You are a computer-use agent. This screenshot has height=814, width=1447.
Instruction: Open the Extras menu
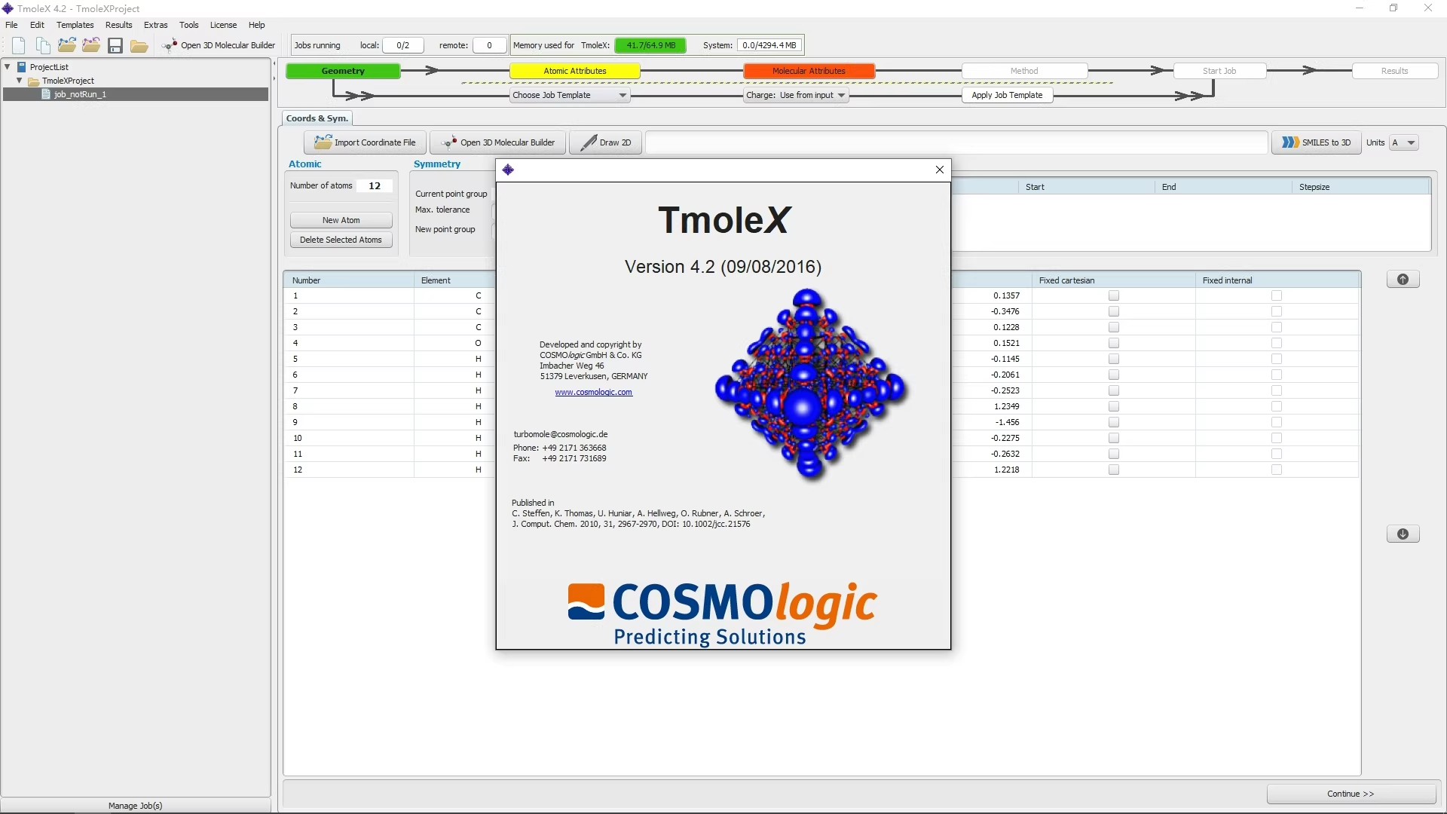click(x=155, y=25)
